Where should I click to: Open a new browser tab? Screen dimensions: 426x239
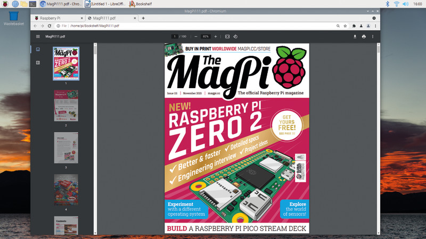143,18
